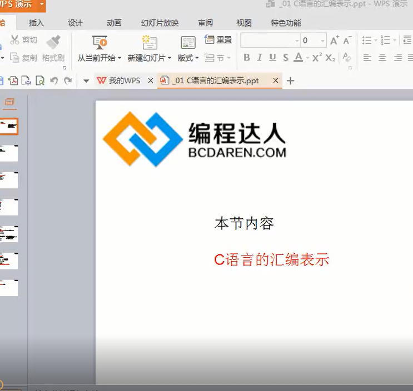Open numbered list dropdown arrow
Screen dimensions: 413x391
tap(395, 40)
